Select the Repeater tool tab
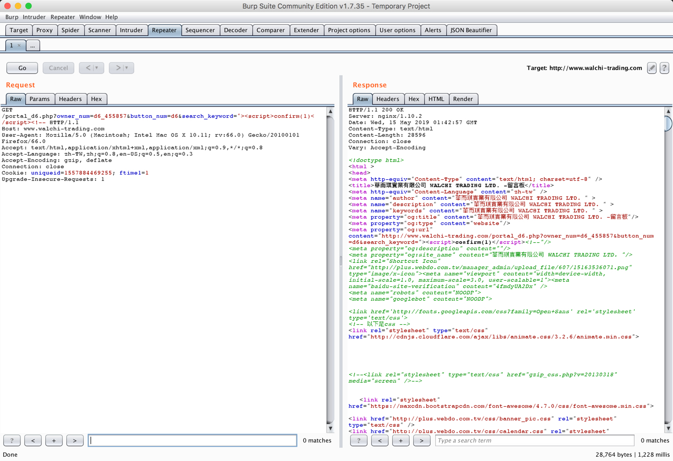 click(x=165, y=30)
